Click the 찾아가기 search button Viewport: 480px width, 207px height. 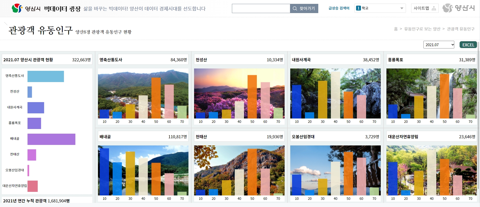click(304, 8)
